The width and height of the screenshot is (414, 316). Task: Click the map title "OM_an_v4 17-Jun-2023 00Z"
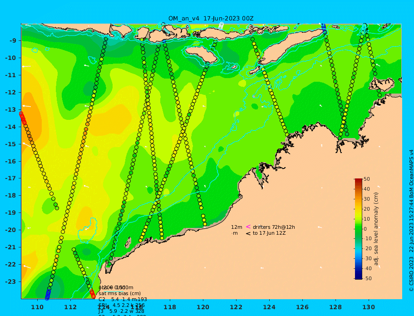pyautogui.click(x=211, y=19)
